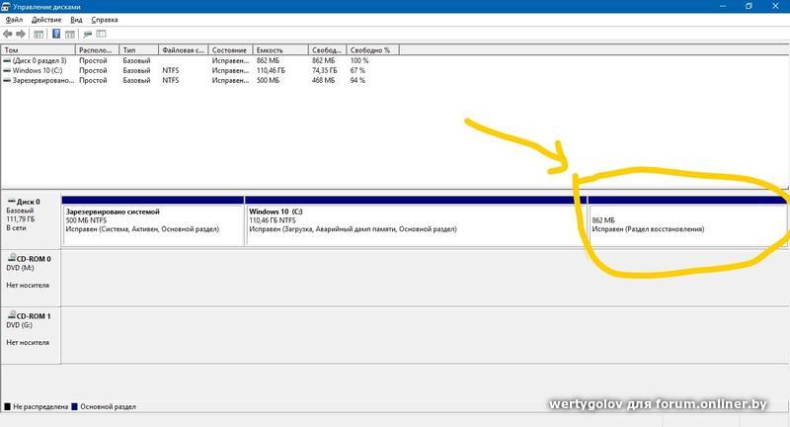Click the last toolbar icon with the pane layout

click(102, 34)
